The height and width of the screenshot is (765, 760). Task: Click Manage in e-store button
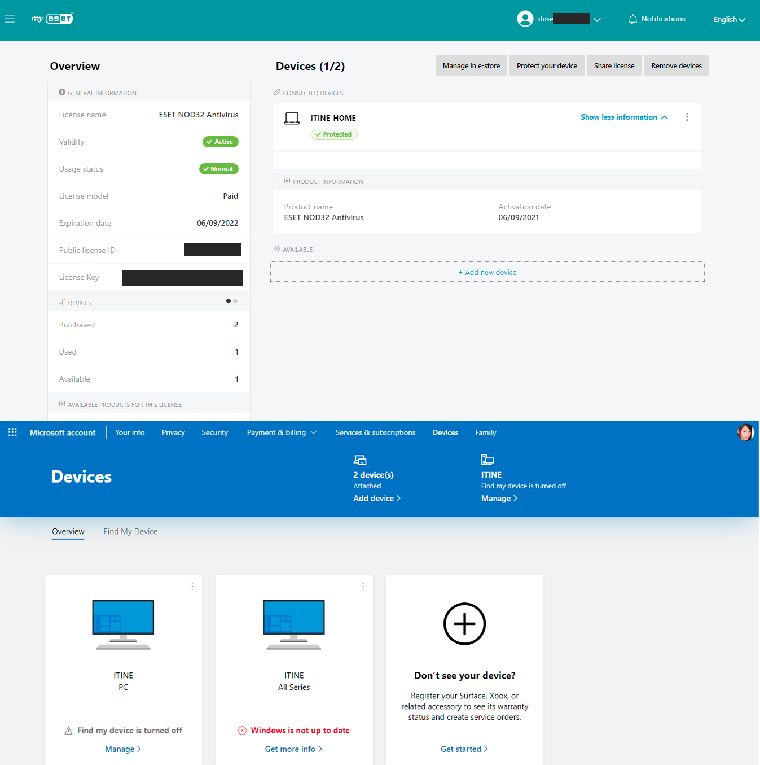[471, 65]
